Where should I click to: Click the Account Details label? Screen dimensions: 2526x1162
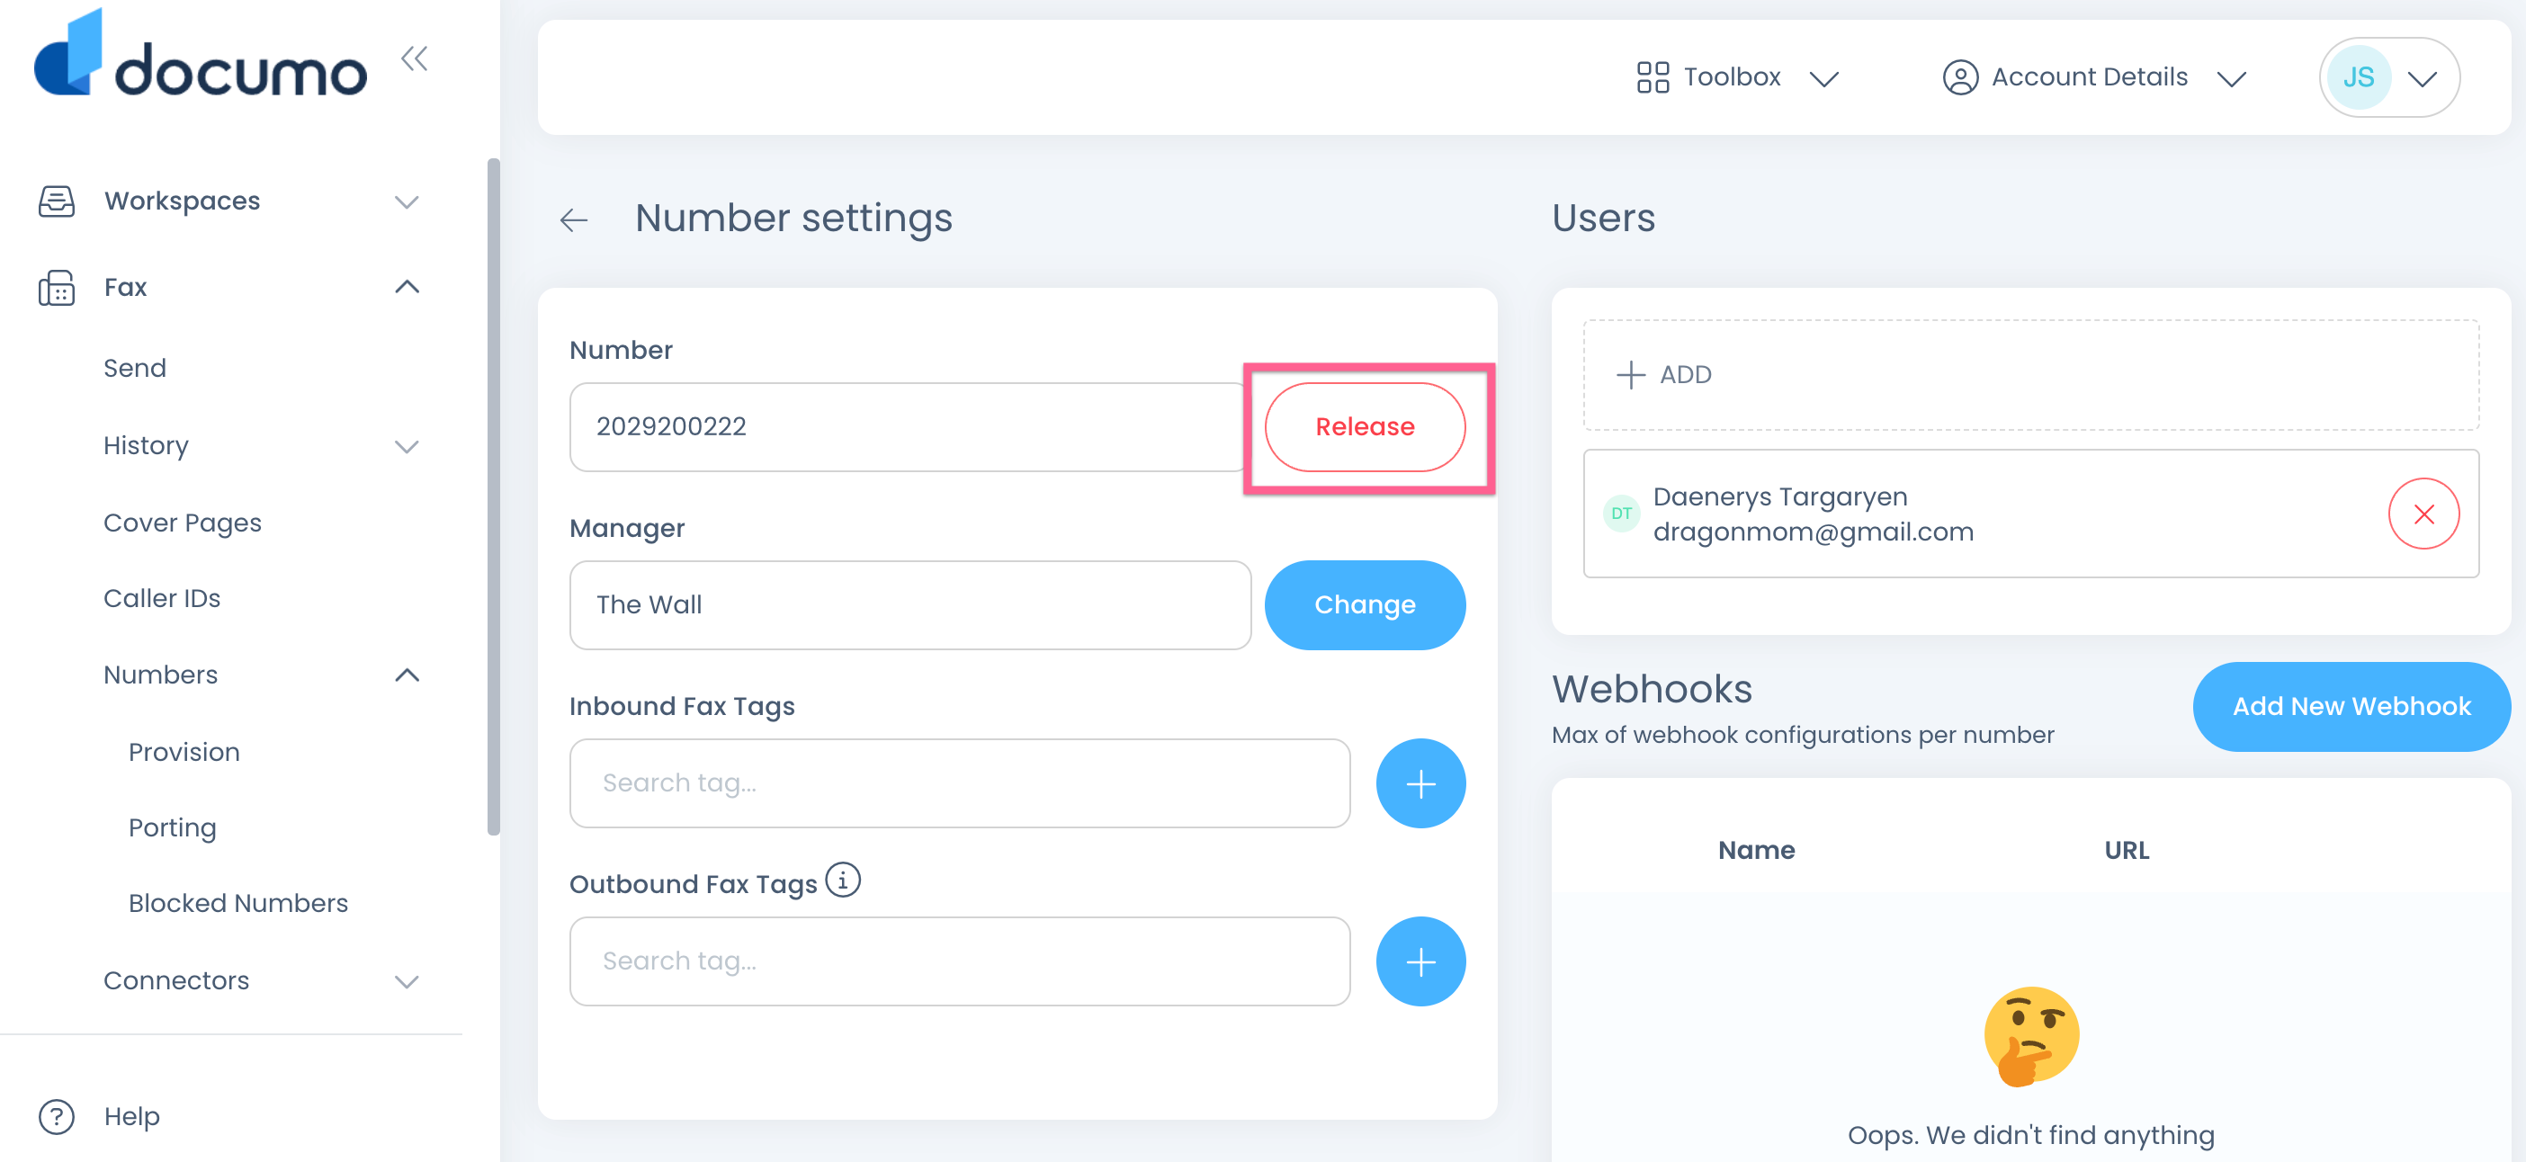(x=2089, y=77)
